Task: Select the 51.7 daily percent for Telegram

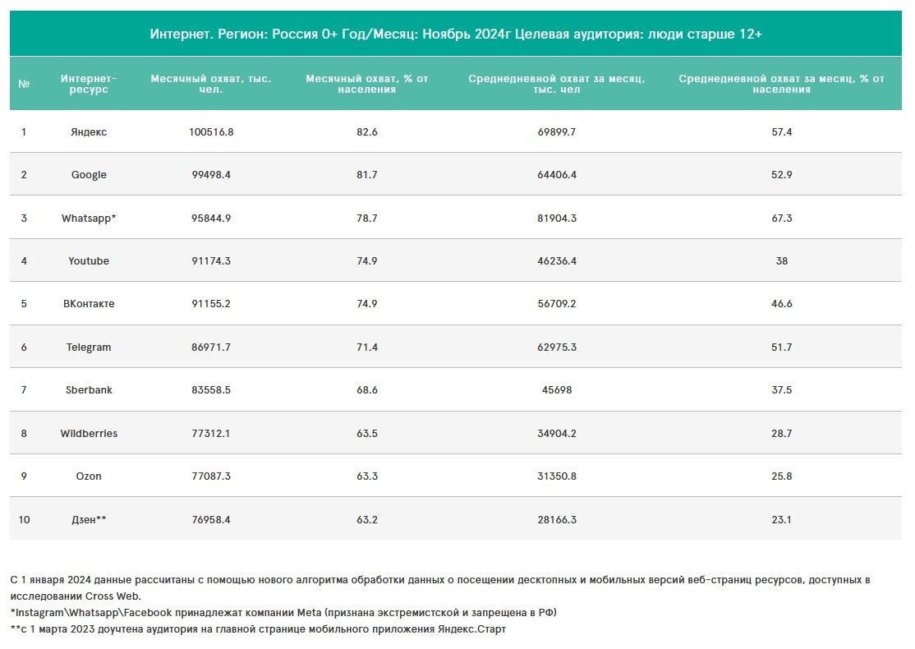Action: click(781, 348)
